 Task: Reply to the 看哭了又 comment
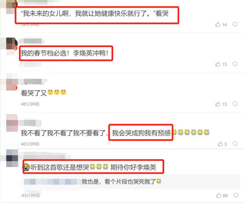click(x=235, y=104)
